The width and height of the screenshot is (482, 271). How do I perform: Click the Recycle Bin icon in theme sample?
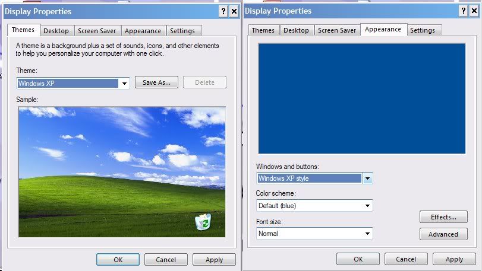(x=203, y=222)
